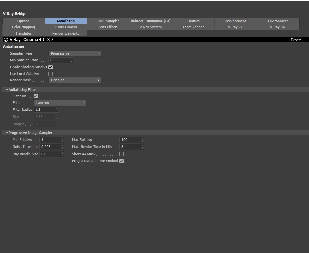Open the DMC Sampler tab

(x=108, y=21)
